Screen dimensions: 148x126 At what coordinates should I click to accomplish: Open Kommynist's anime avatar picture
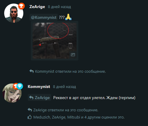coord(12,93)
